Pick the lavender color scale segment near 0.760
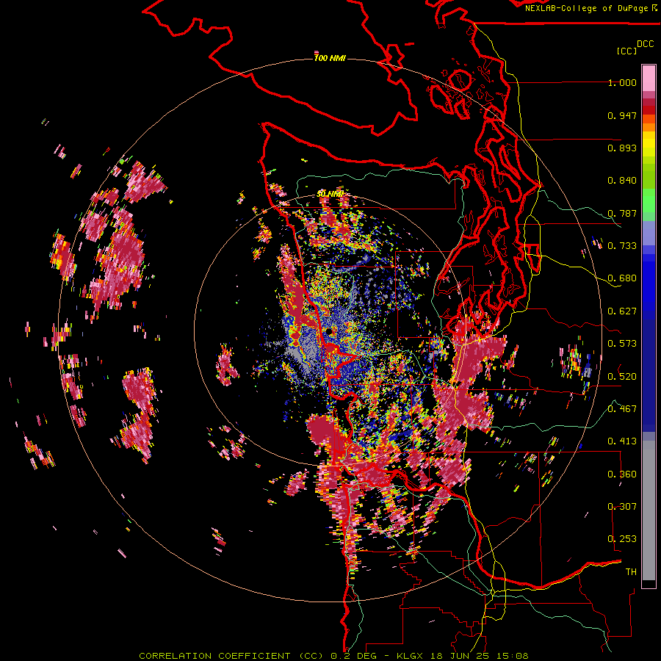Screen dimensions: 661x661 point(649,233)
